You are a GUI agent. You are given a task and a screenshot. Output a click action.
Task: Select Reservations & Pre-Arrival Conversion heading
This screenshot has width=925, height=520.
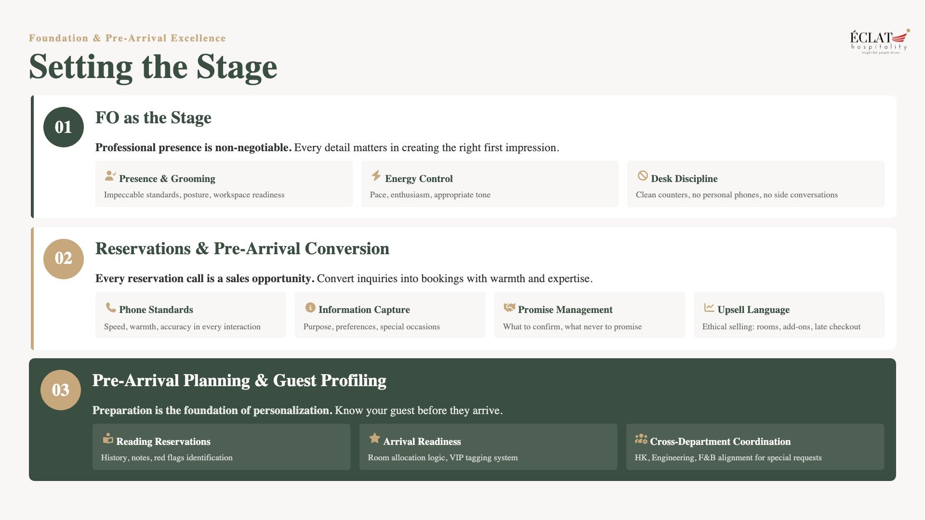[x=242, y=249]
